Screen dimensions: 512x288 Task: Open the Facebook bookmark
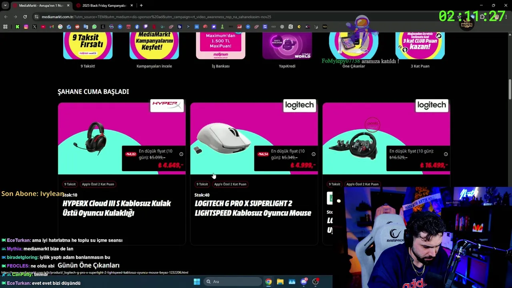pyautogui.click(x=137, y=27)
